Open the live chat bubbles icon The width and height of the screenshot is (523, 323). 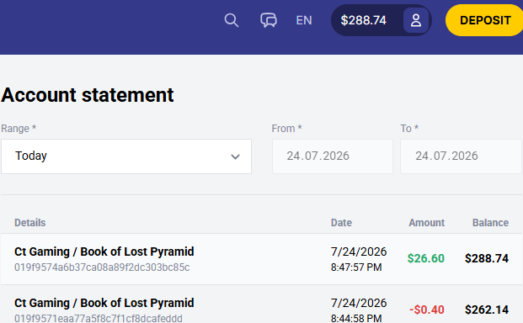click(269, 20)
